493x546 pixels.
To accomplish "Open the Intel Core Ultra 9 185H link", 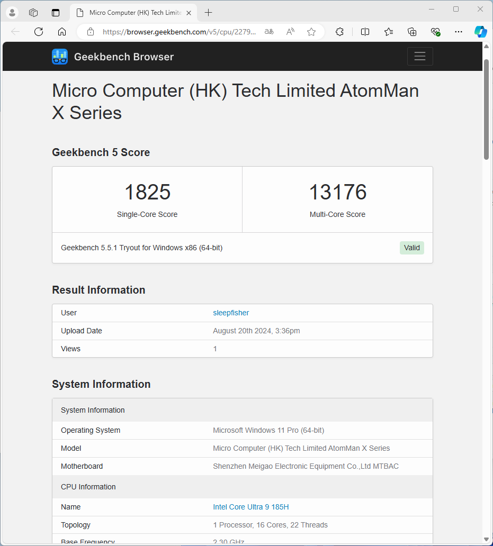I will click(x=250, y=507).
